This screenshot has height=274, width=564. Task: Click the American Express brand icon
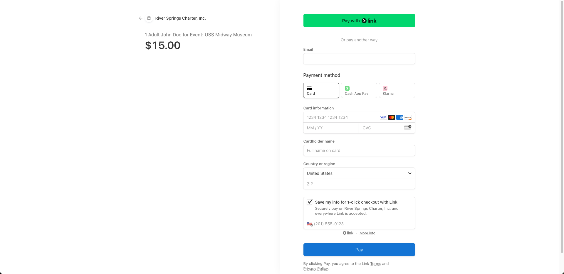pyautogui.click(x=400, y=117)
